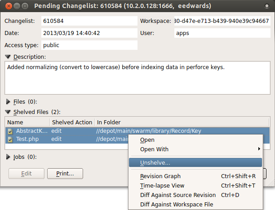The width and height of the screenshot is (275, 210).
Task: Open the Open With submenu arrow
Action: pyautogui.click(x=259, y=149)
